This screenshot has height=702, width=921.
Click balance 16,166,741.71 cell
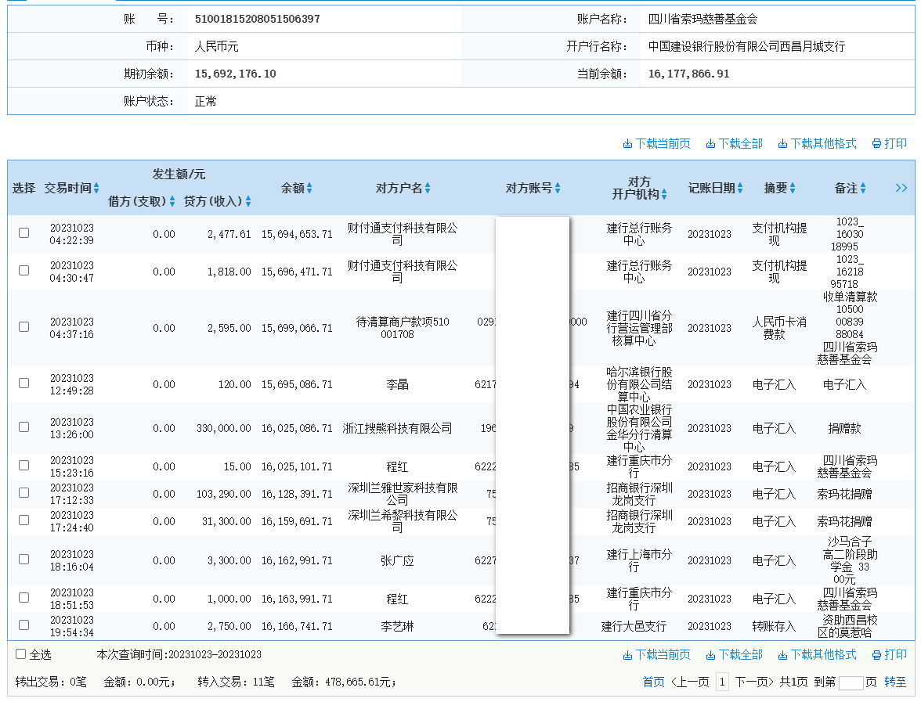[x=297, y=626]
